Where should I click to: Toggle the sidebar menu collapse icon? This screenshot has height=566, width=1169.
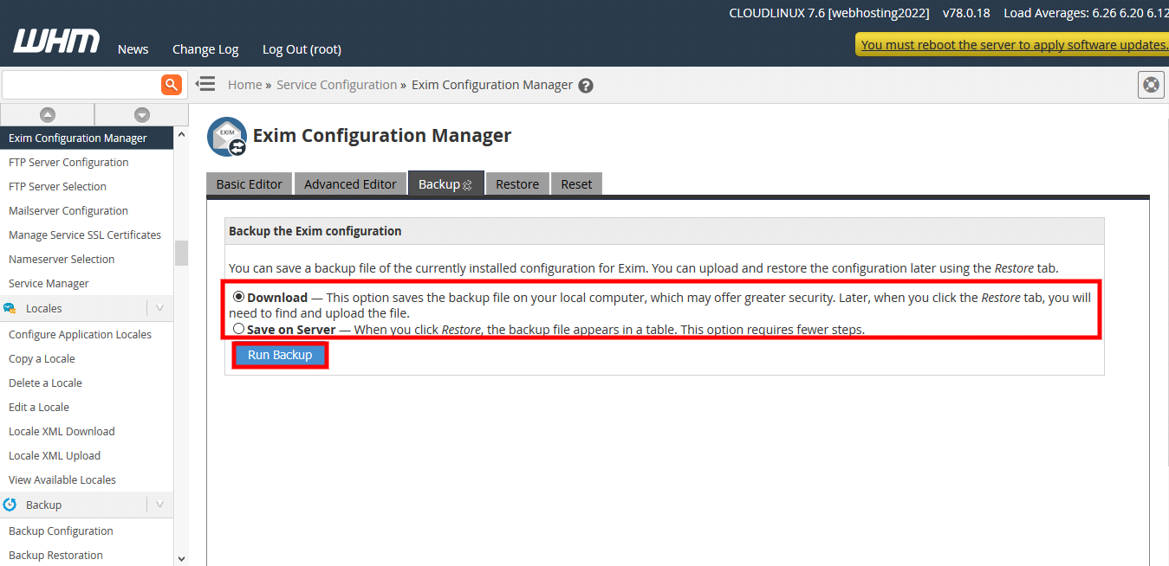205,84
